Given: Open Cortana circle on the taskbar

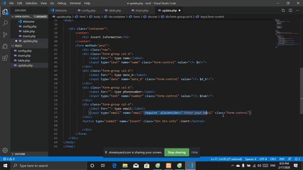Looking at the screenshot, I should [x=92, y=166].
